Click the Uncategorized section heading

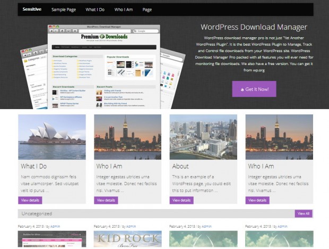pos(37,214)
